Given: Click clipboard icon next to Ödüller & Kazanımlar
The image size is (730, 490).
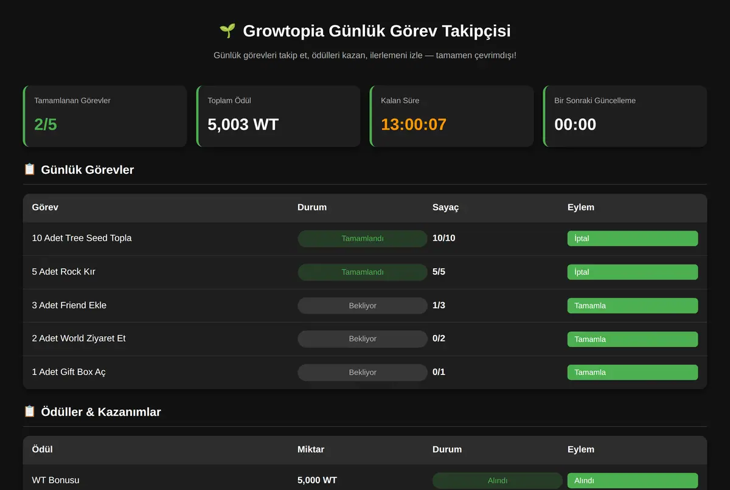Looking at the screenshot, I should tap(29, 412).
